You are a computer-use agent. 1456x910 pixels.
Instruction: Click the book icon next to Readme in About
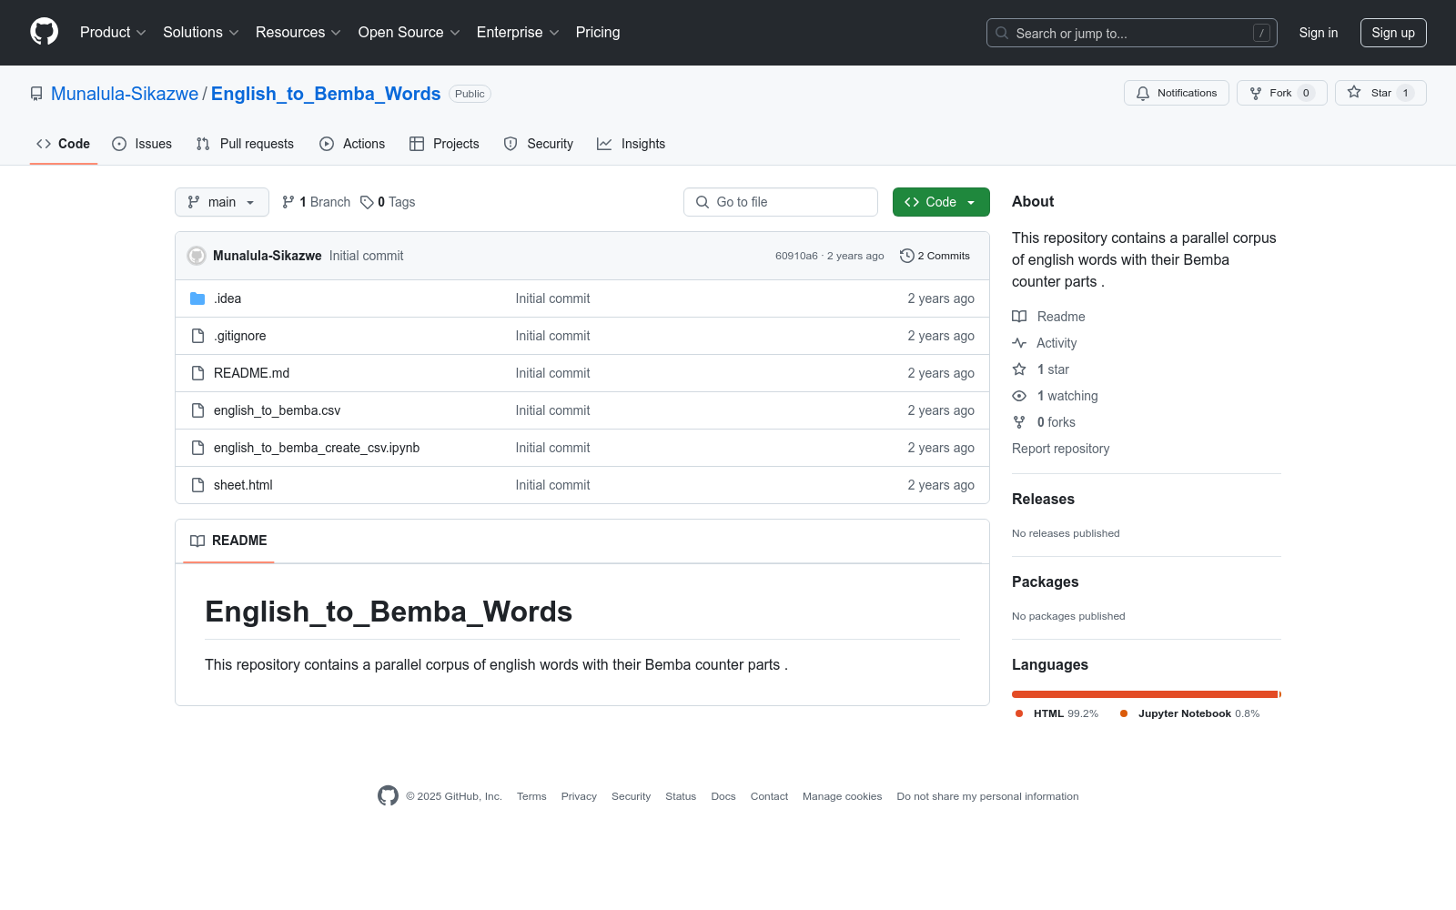point(1019,317)
